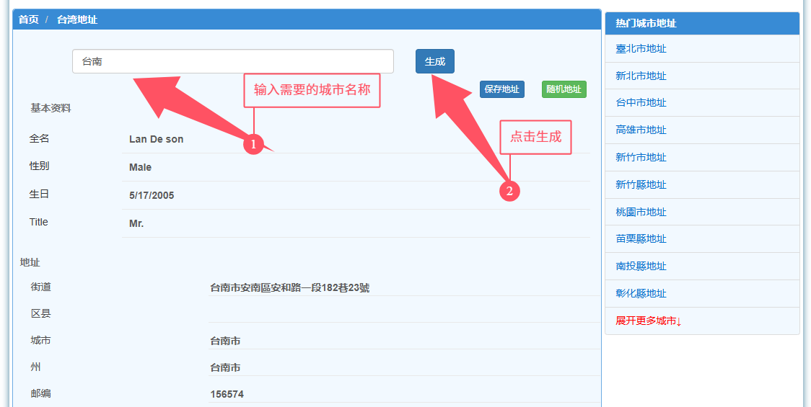Click the 州 label link

coord(35,367)
